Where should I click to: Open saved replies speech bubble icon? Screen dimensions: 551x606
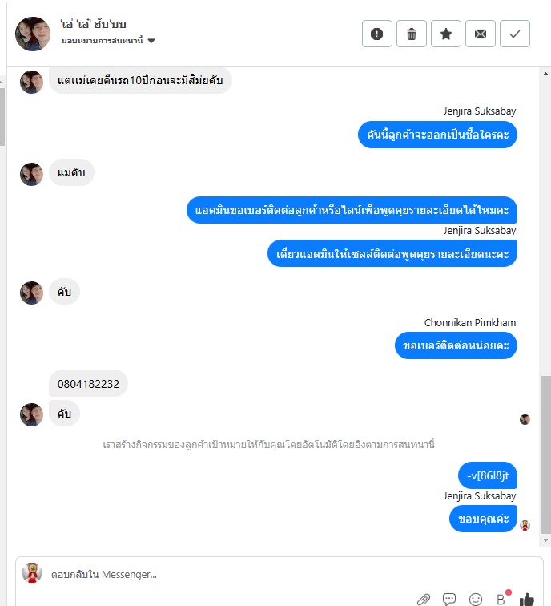point(449,599)
